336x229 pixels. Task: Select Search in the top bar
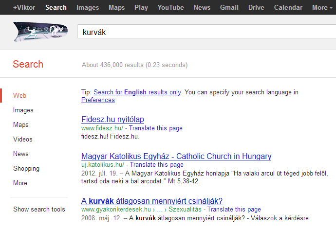click(x=56, y=7)
